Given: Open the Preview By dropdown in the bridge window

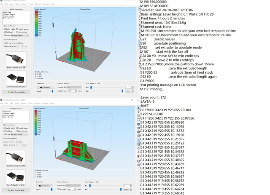Looking at the screenshot, I should pos(73,185).
